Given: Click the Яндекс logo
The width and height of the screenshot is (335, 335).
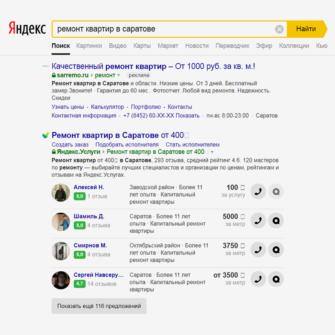Looking at the screenshot, I should click(x=27, y=28).
